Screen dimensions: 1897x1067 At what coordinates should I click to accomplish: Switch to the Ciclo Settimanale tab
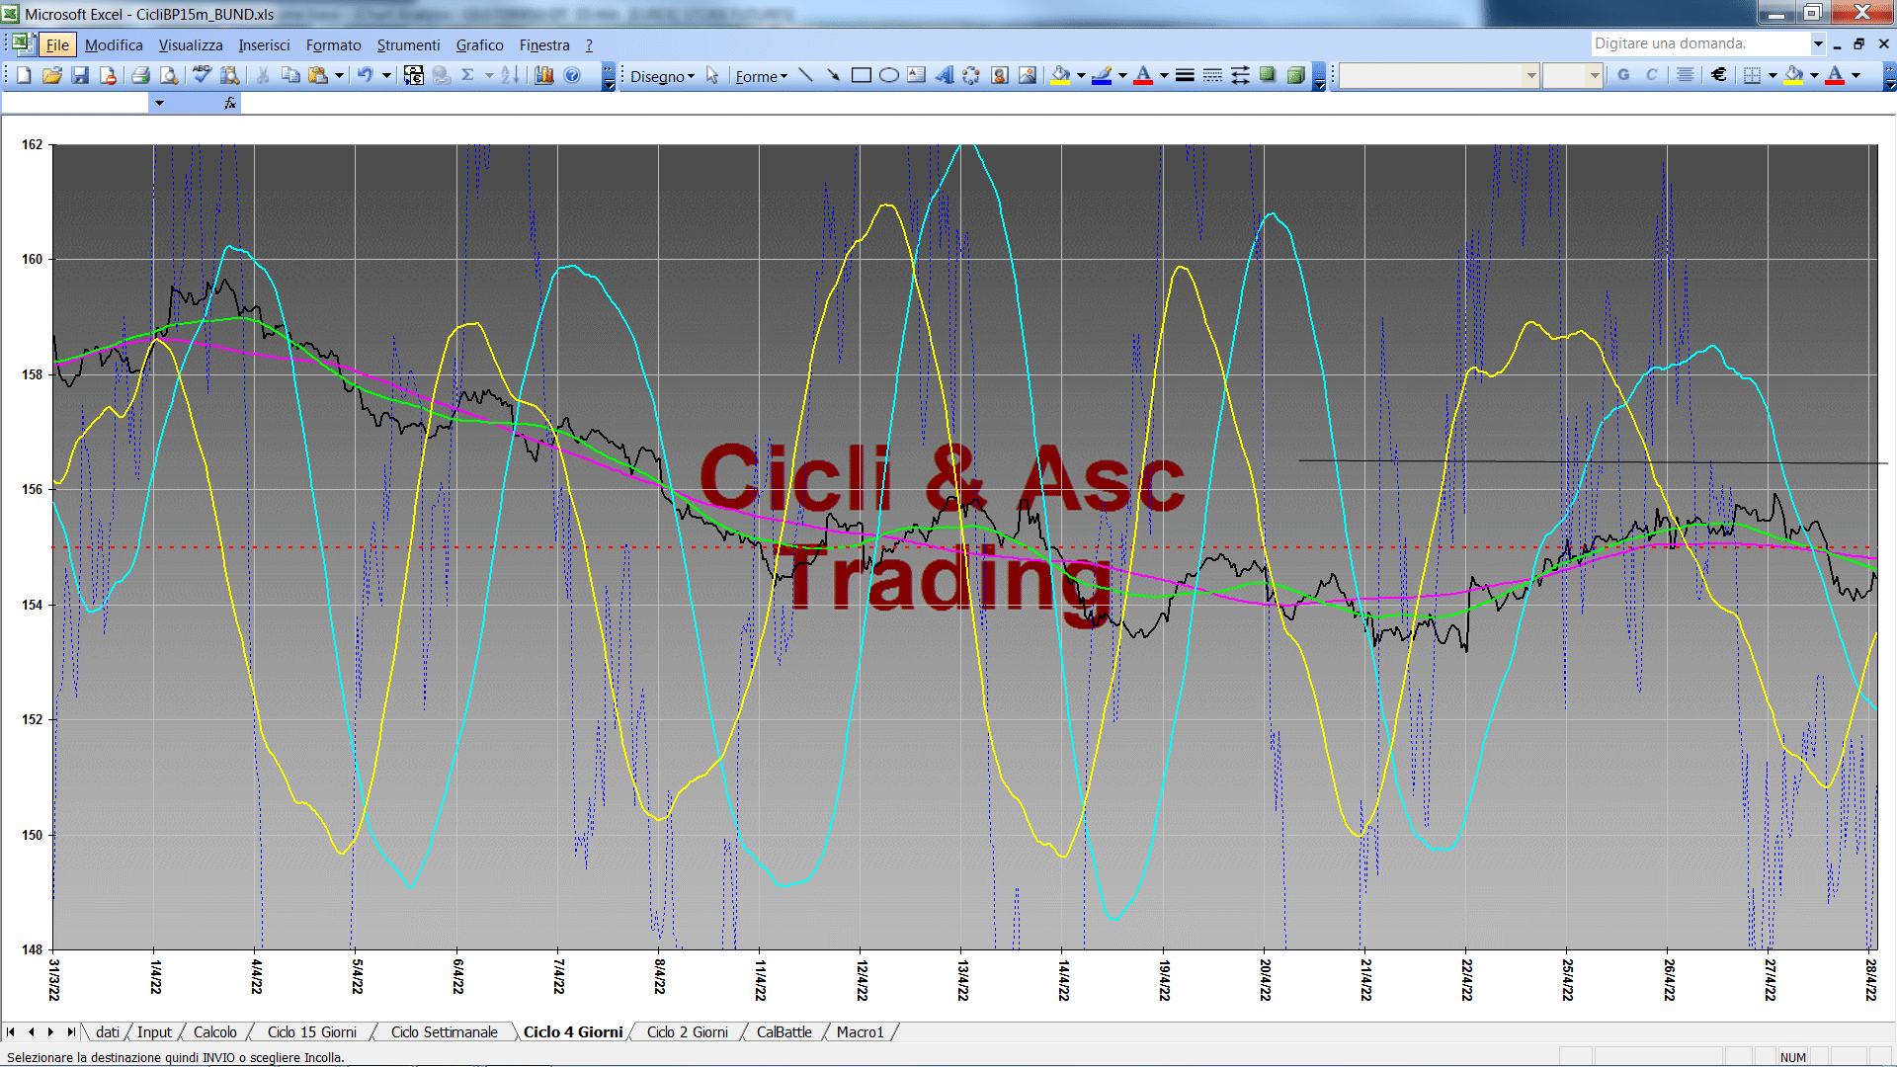pos(445,1031)
